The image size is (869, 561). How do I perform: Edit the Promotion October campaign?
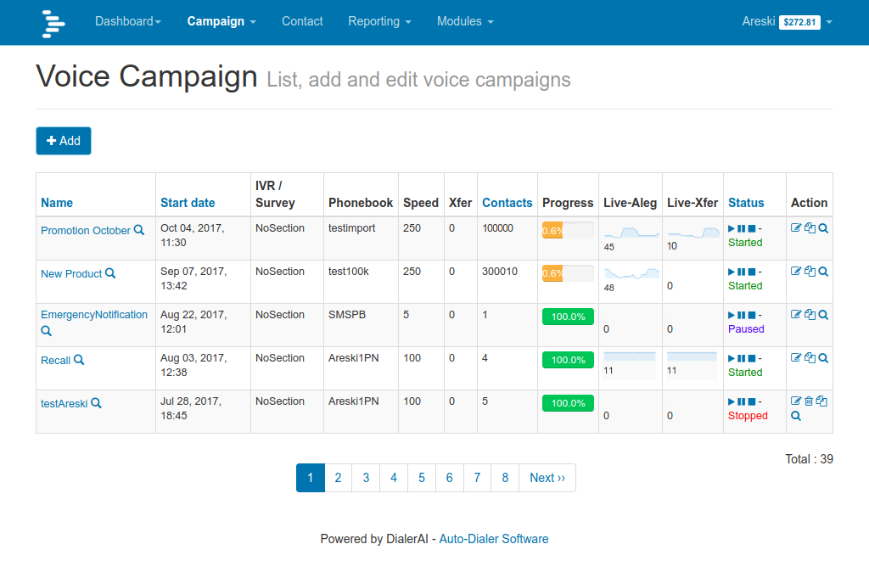pos(796,228)
